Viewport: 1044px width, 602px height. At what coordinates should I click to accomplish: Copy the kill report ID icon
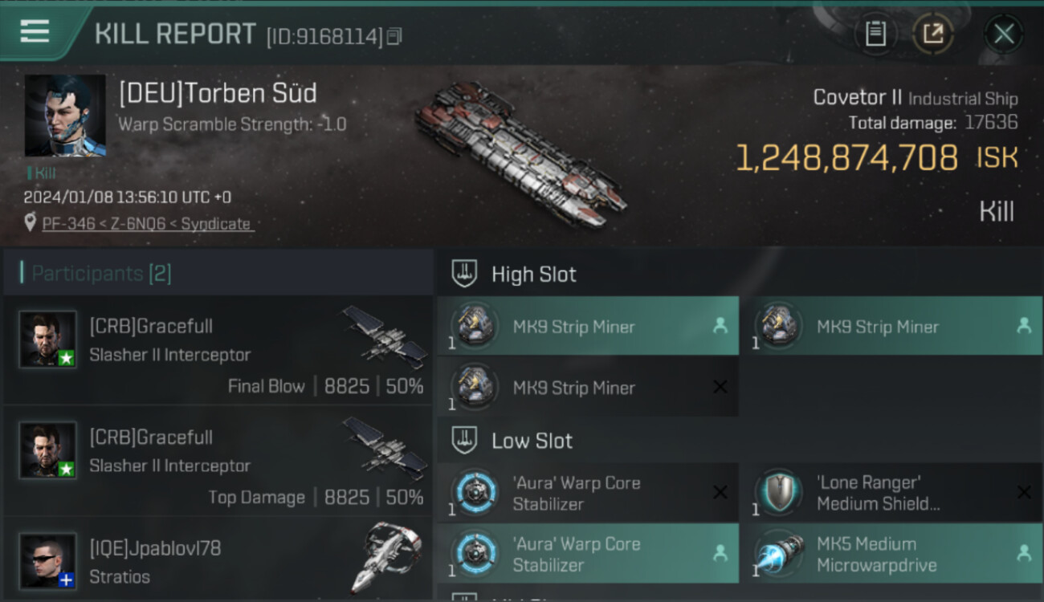pos(394,36)
